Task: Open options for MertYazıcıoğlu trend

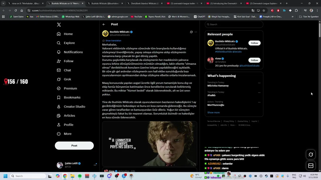Action: (259, 102)
